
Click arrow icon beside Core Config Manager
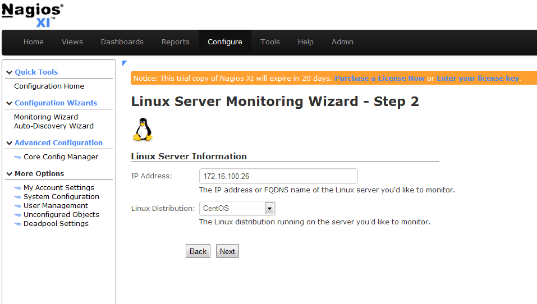coord(17,157)
